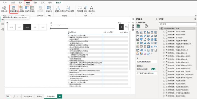Click matrix vertical scrollbar
Image resolution: width=197 pixels, height=99 pixels.
130,50
